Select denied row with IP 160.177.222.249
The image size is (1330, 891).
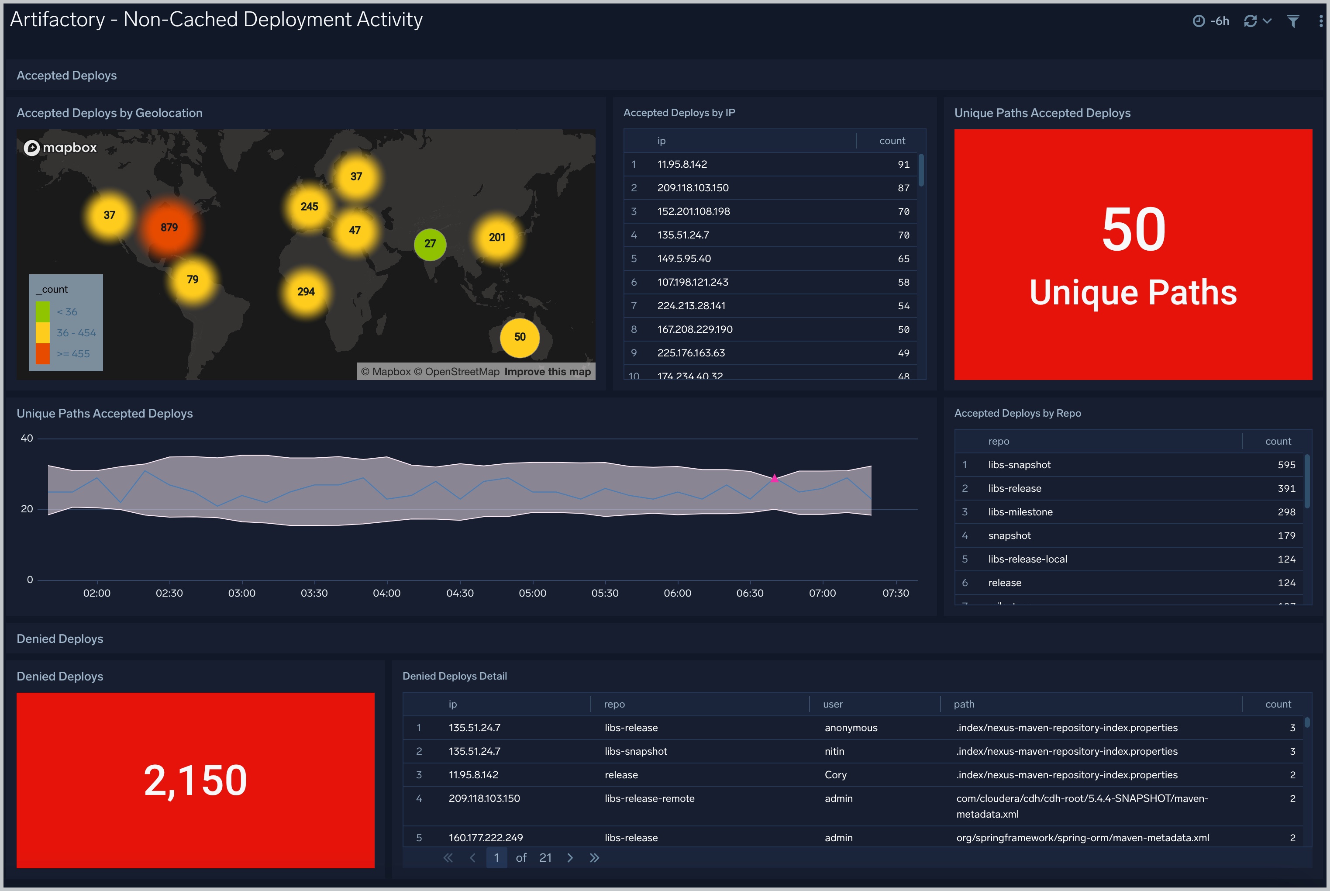tap(853, 837)
